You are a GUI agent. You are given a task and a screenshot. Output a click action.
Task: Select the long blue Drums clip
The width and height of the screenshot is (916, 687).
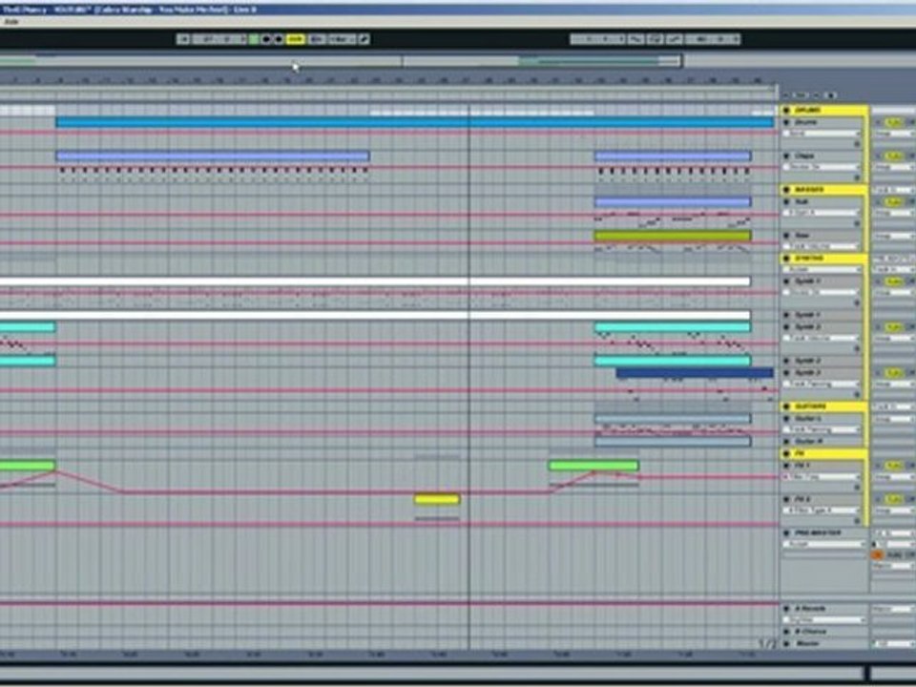pyautogui.click(x=415, y=122)
